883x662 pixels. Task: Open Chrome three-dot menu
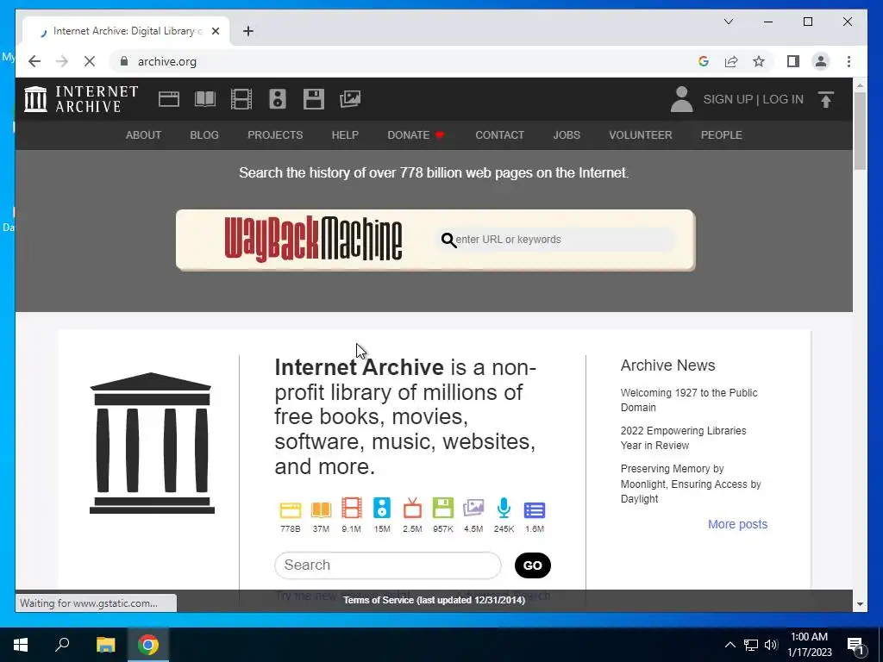pyautogui.click(x=849, y=61)
